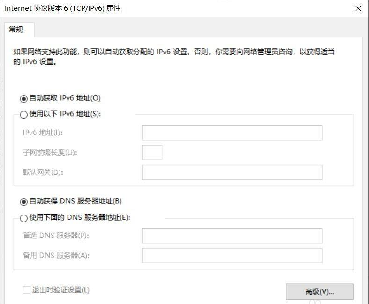
Task: Click the 首选 DNS 服务器(P) text label
Action: pos(56,236)
